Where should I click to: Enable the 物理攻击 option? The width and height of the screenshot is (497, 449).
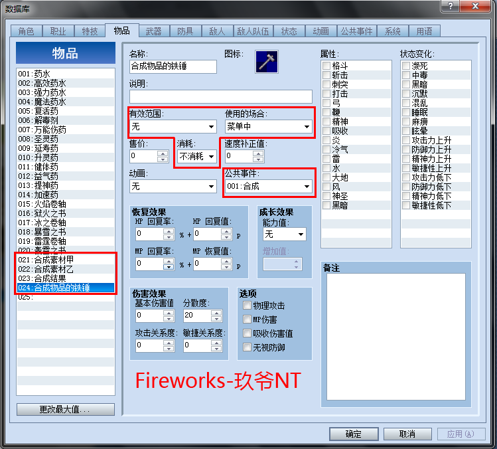(248, 306)
